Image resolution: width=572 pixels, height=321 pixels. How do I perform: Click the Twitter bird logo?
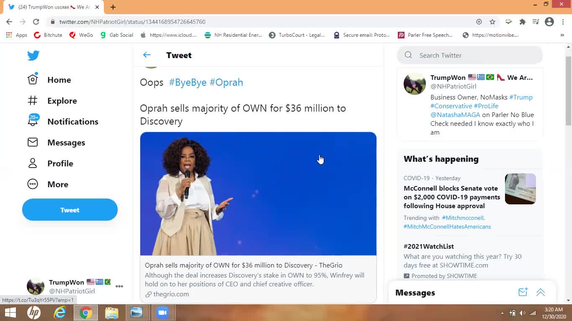pyautogui.click(x=33, y=55)
